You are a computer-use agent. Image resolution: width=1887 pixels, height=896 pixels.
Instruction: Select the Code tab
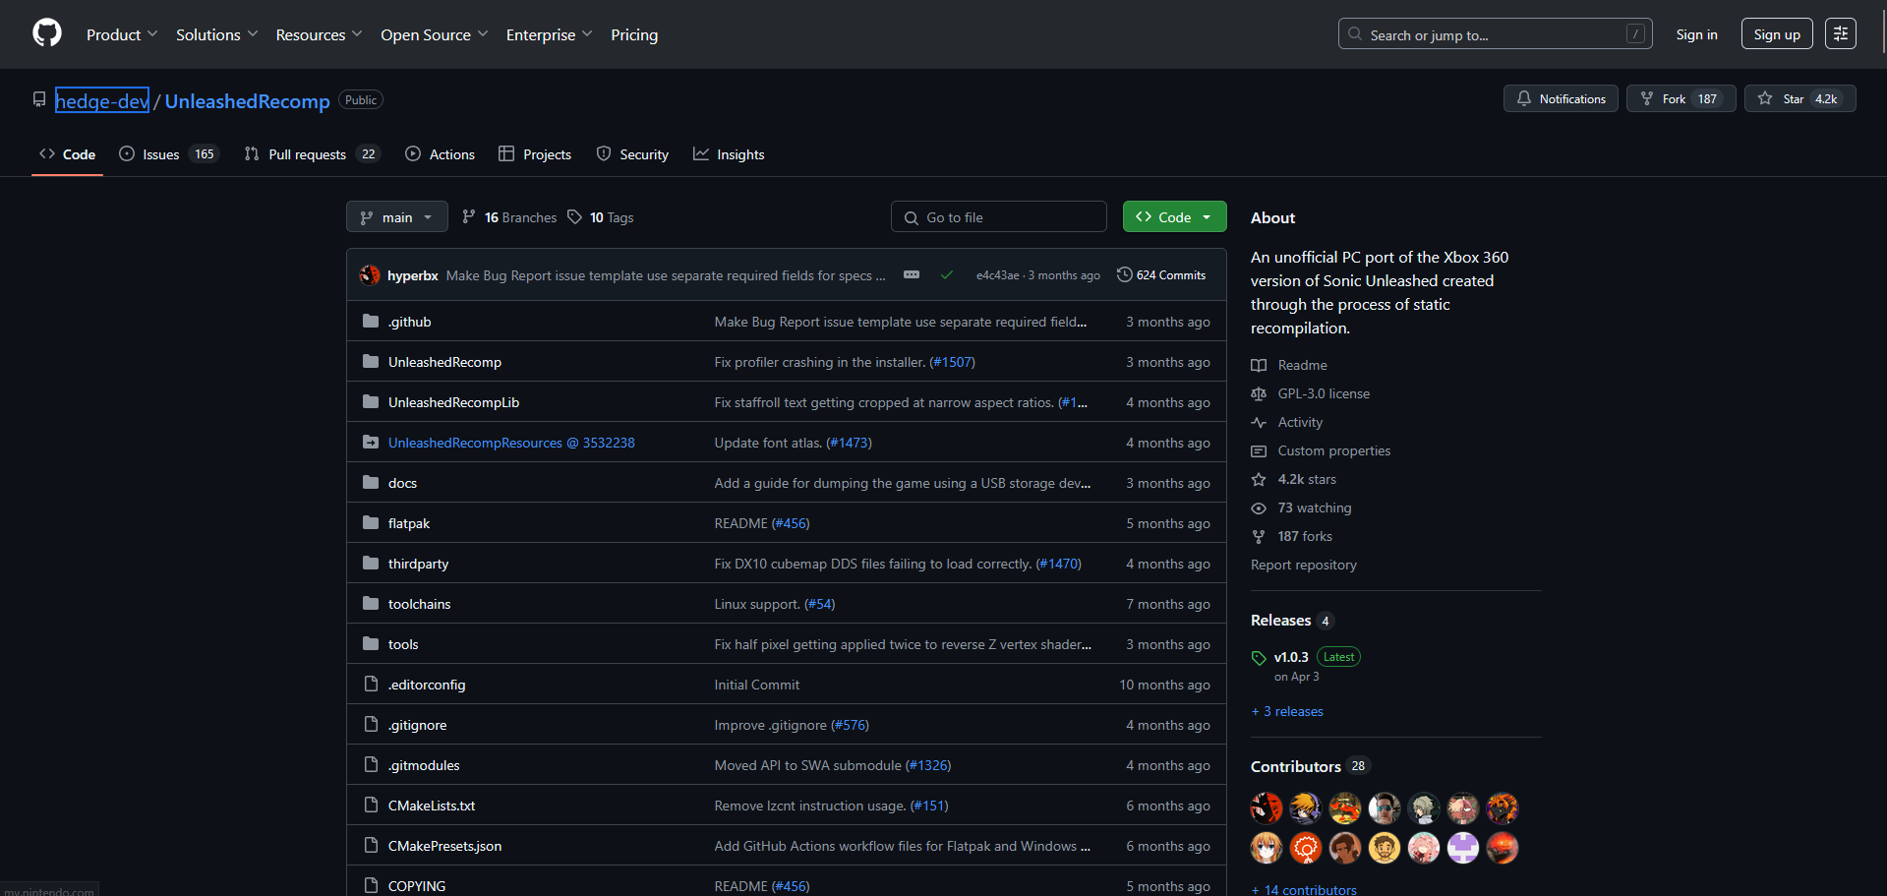point(67,154)
